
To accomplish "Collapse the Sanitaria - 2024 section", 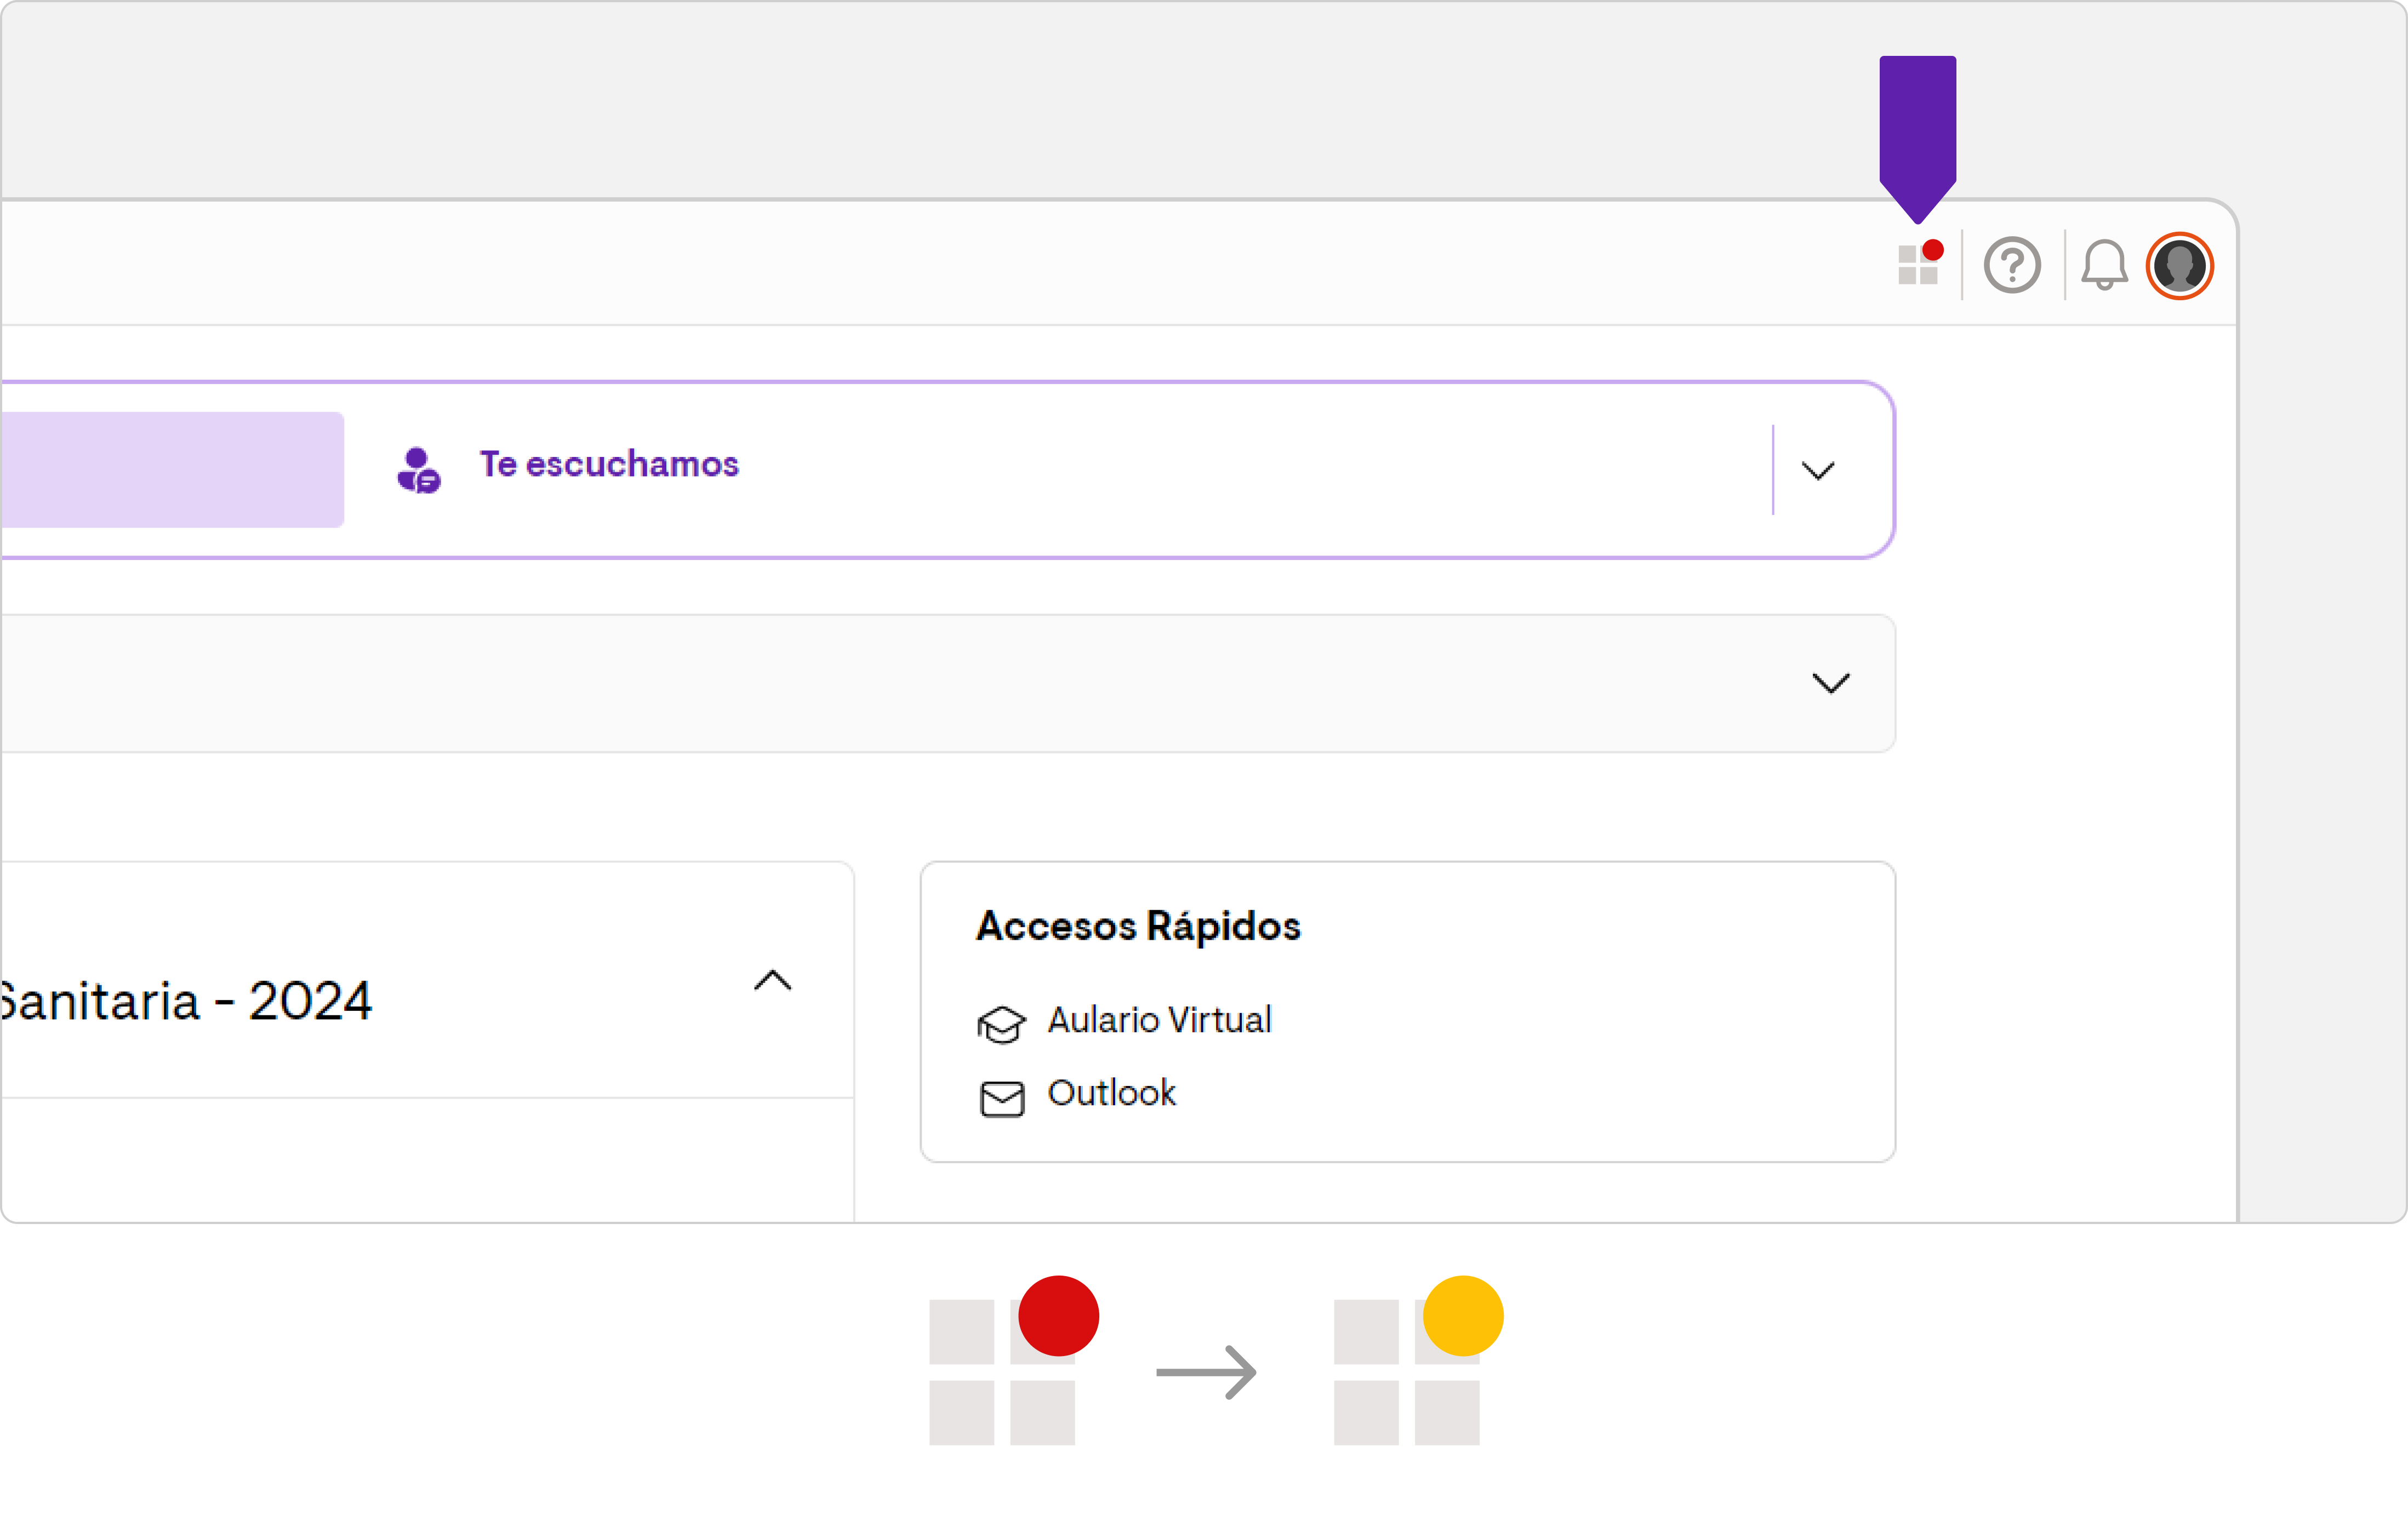I will click(773, 980).
